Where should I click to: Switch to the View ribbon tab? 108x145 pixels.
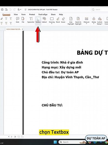click(16, 14)
